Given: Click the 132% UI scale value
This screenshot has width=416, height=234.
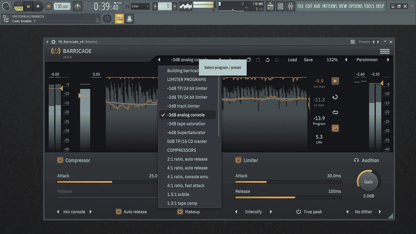Looking at the screenshot, I should (332, 60).
